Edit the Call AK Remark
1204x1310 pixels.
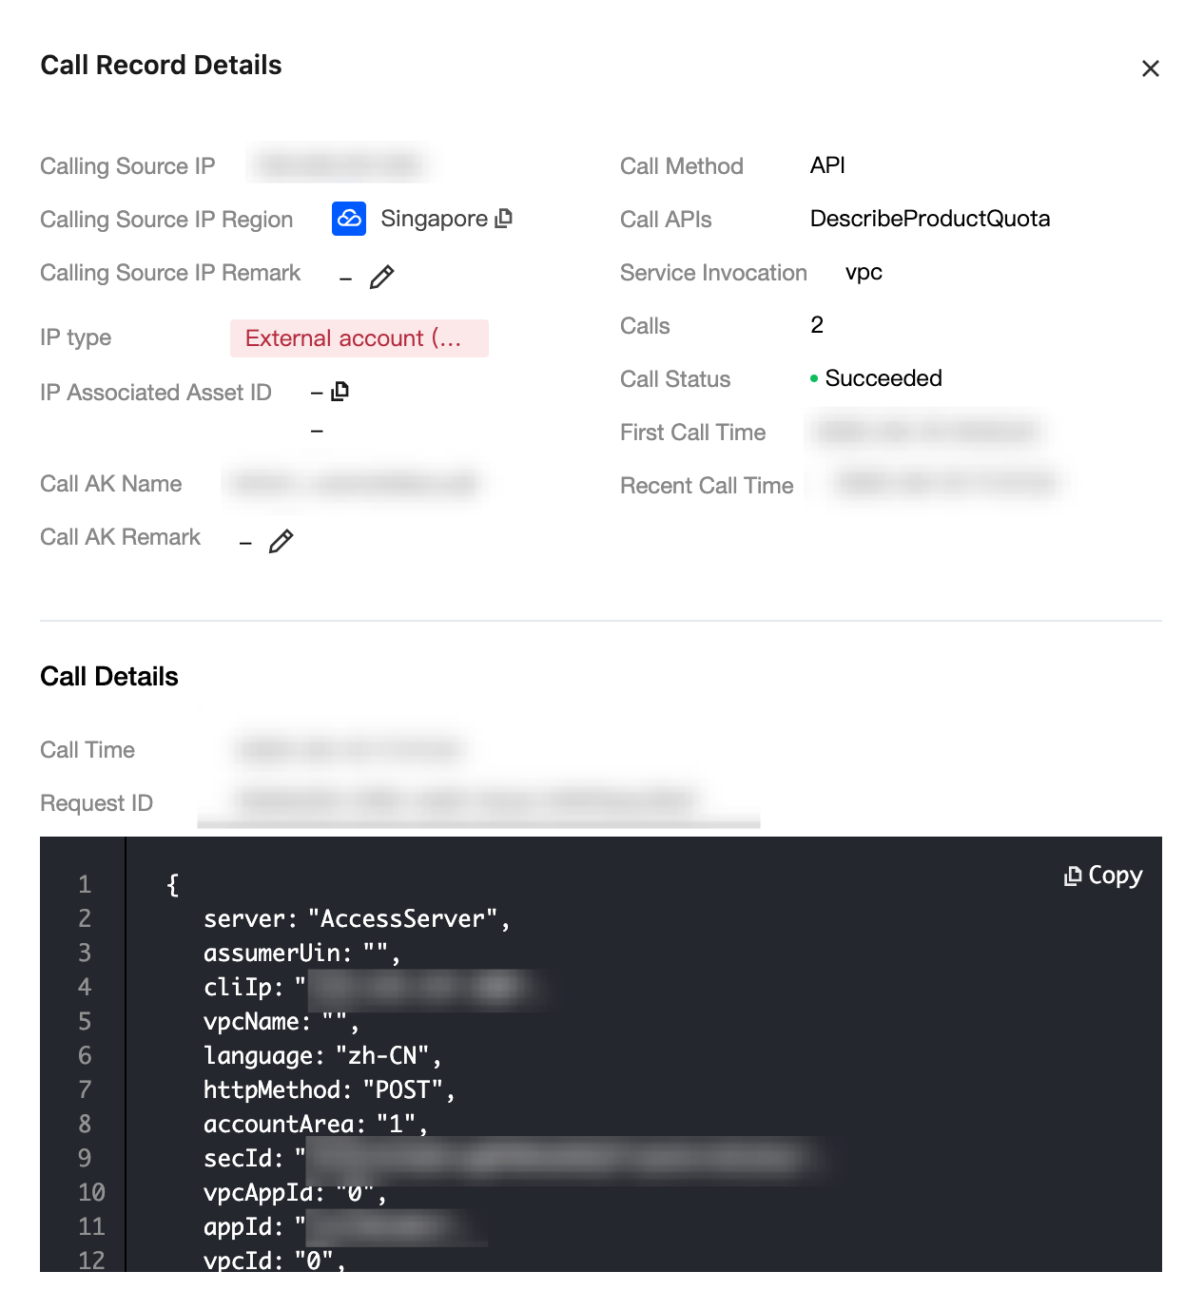point(281,541)
